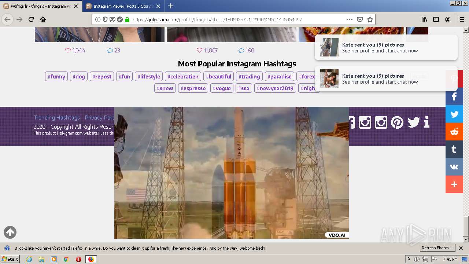469x264 pixels.
Task: Click the 23 comments count
Action: 114,51
